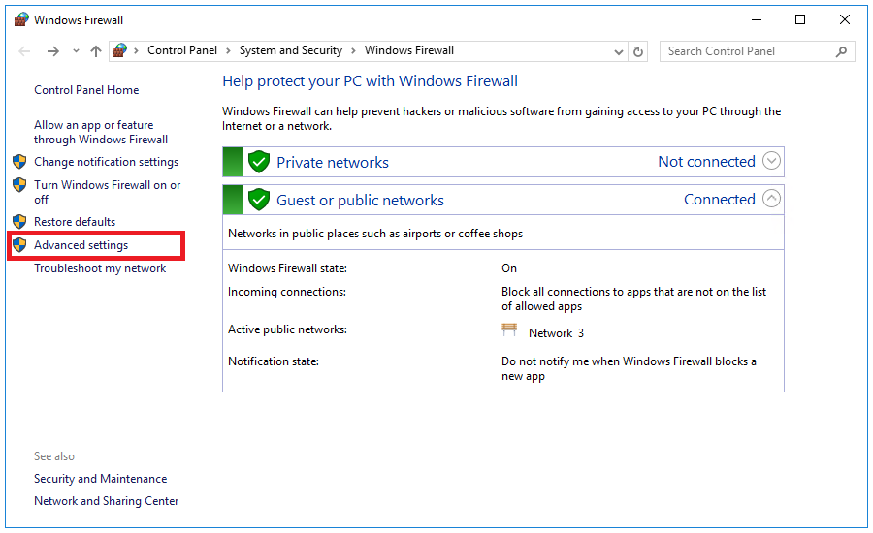
Task: Click the Forward navigation arrow
Action: [53, 51]
